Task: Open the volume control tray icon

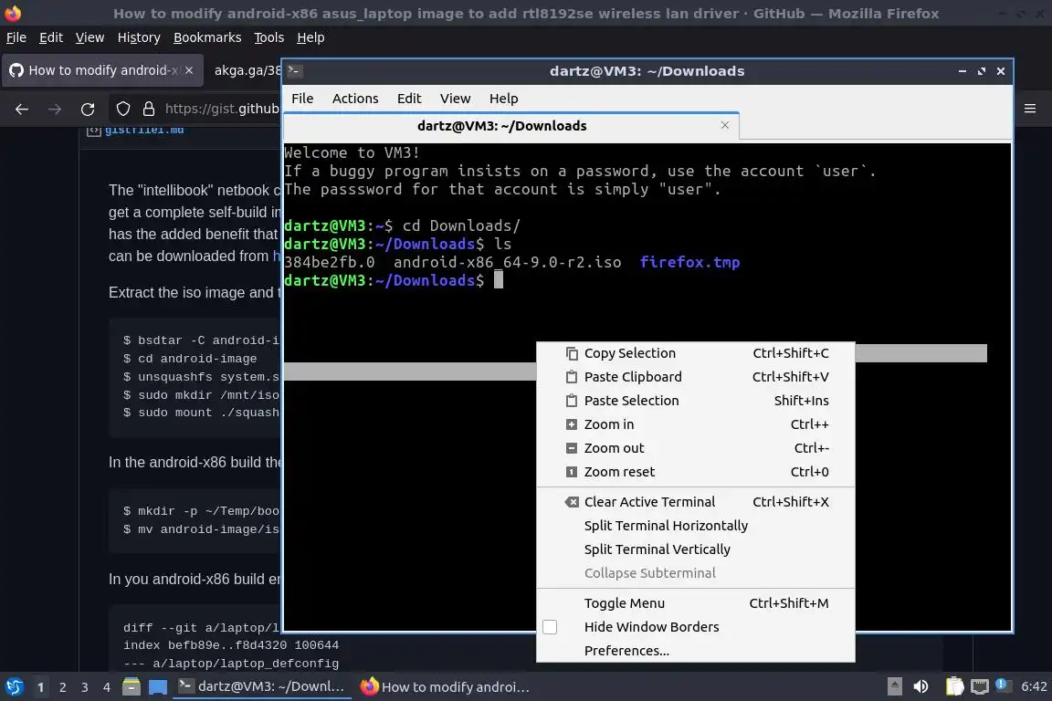Action: (x=920, y=687)
